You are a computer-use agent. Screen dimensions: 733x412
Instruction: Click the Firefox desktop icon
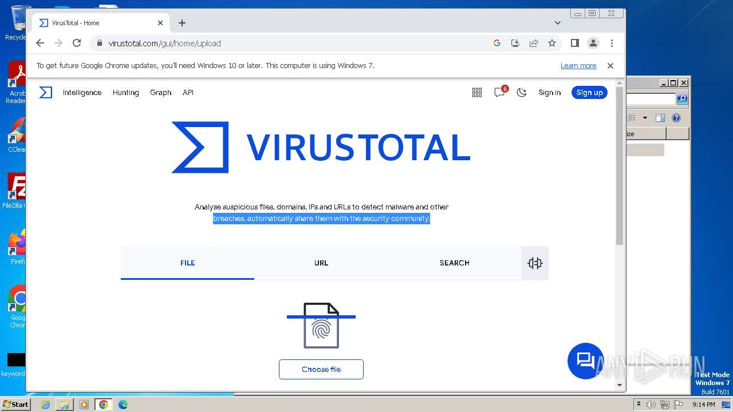click(18, 247)
